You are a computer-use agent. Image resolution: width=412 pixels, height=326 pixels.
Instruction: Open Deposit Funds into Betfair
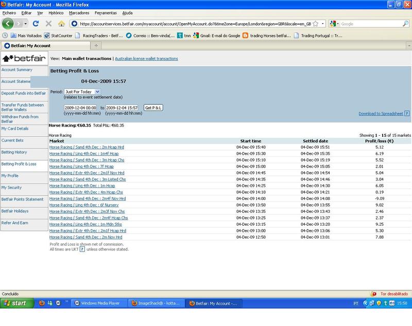(24, 94)
